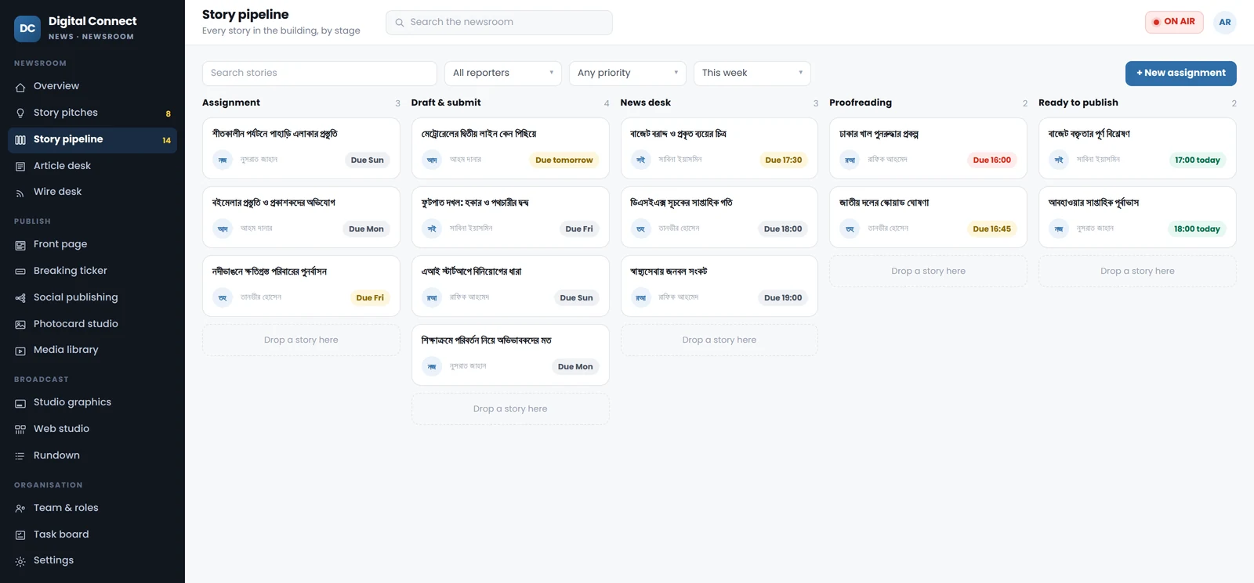The height and width of the screenshot is (583, 1254).
Task: Click the DC Digital Connect logo
Action: (27, 28)
